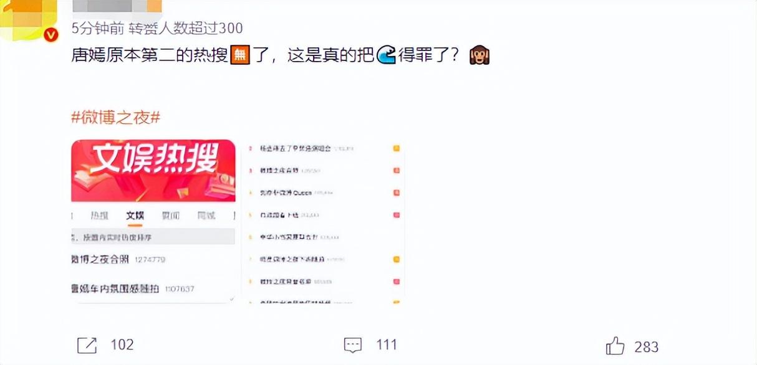Like the post with thumbs-up icon

(x=615, y=346)
